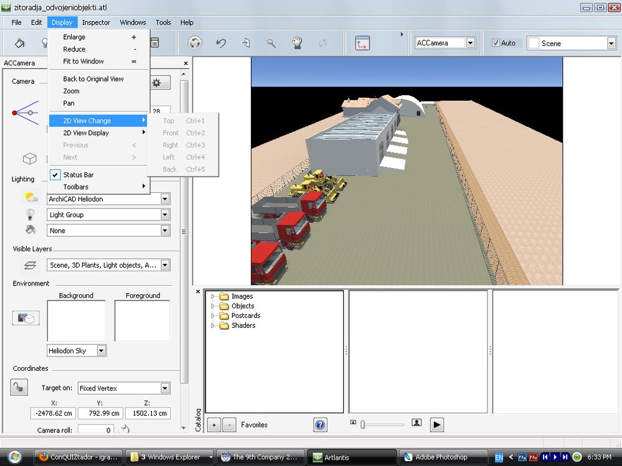Click the plus button beside Favorites

(214, 425)
